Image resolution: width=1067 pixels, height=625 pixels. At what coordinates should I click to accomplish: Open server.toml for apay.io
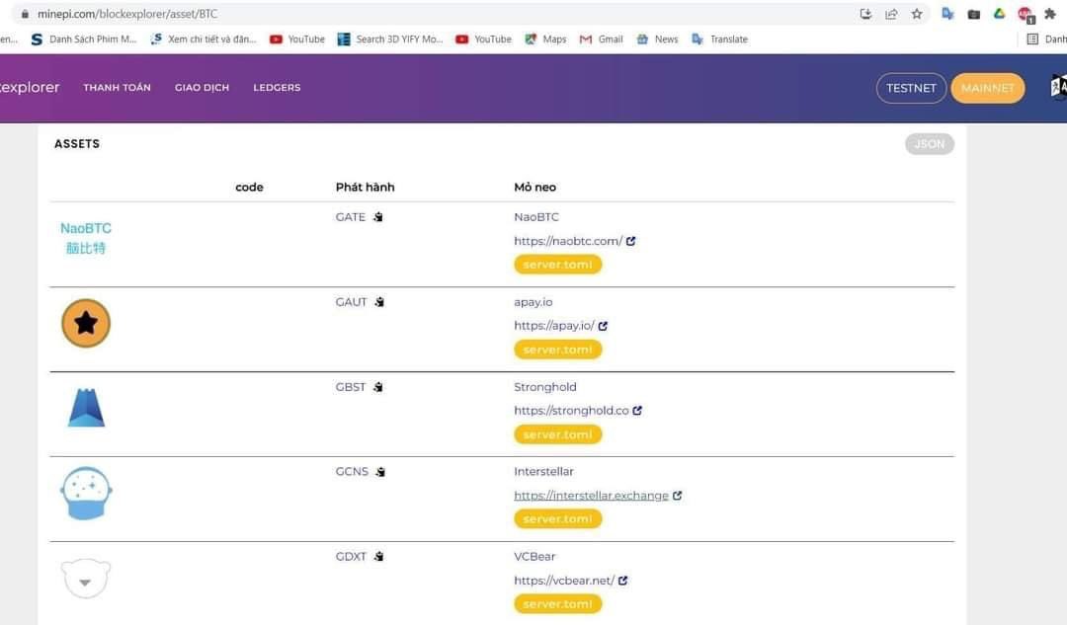pos(558,350)
